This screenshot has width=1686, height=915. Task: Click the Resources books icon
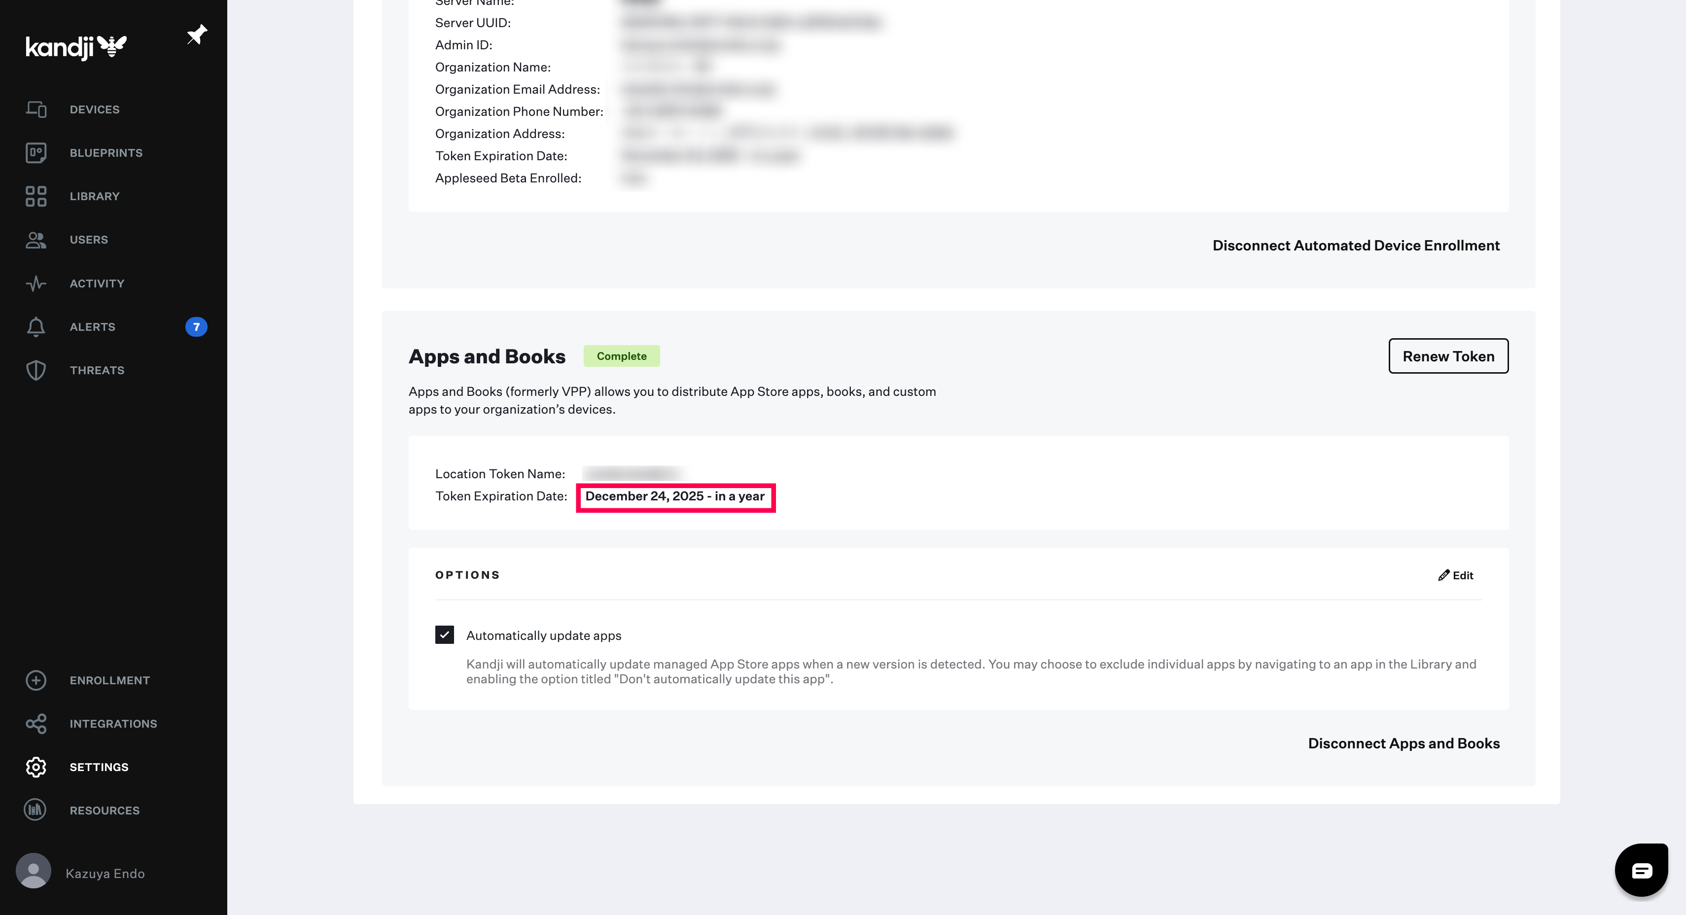pos(35,810)
